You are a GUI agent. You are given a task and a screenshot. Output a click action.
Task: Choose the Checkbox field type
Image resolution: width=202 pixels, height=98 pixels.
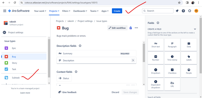(x=172, y=71)
